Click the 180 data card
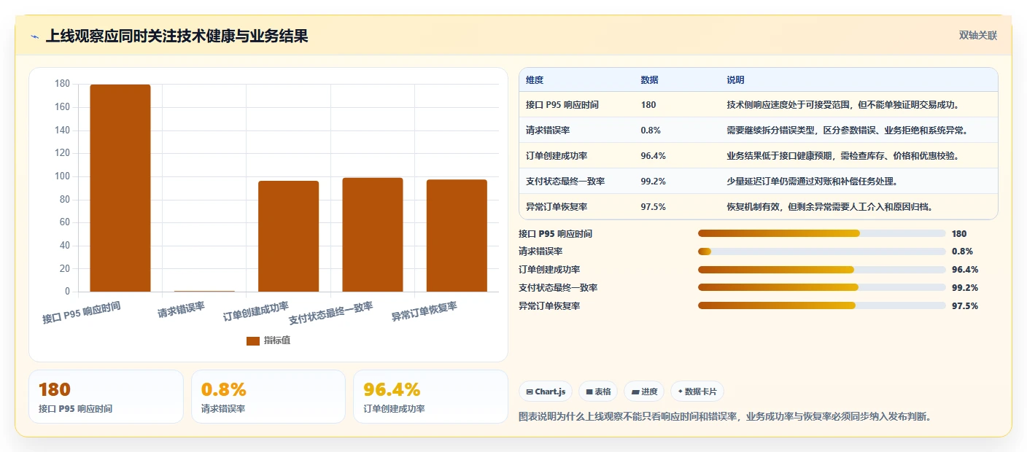The height and width of the screenshot is (452, 1027). click(106, 397)
